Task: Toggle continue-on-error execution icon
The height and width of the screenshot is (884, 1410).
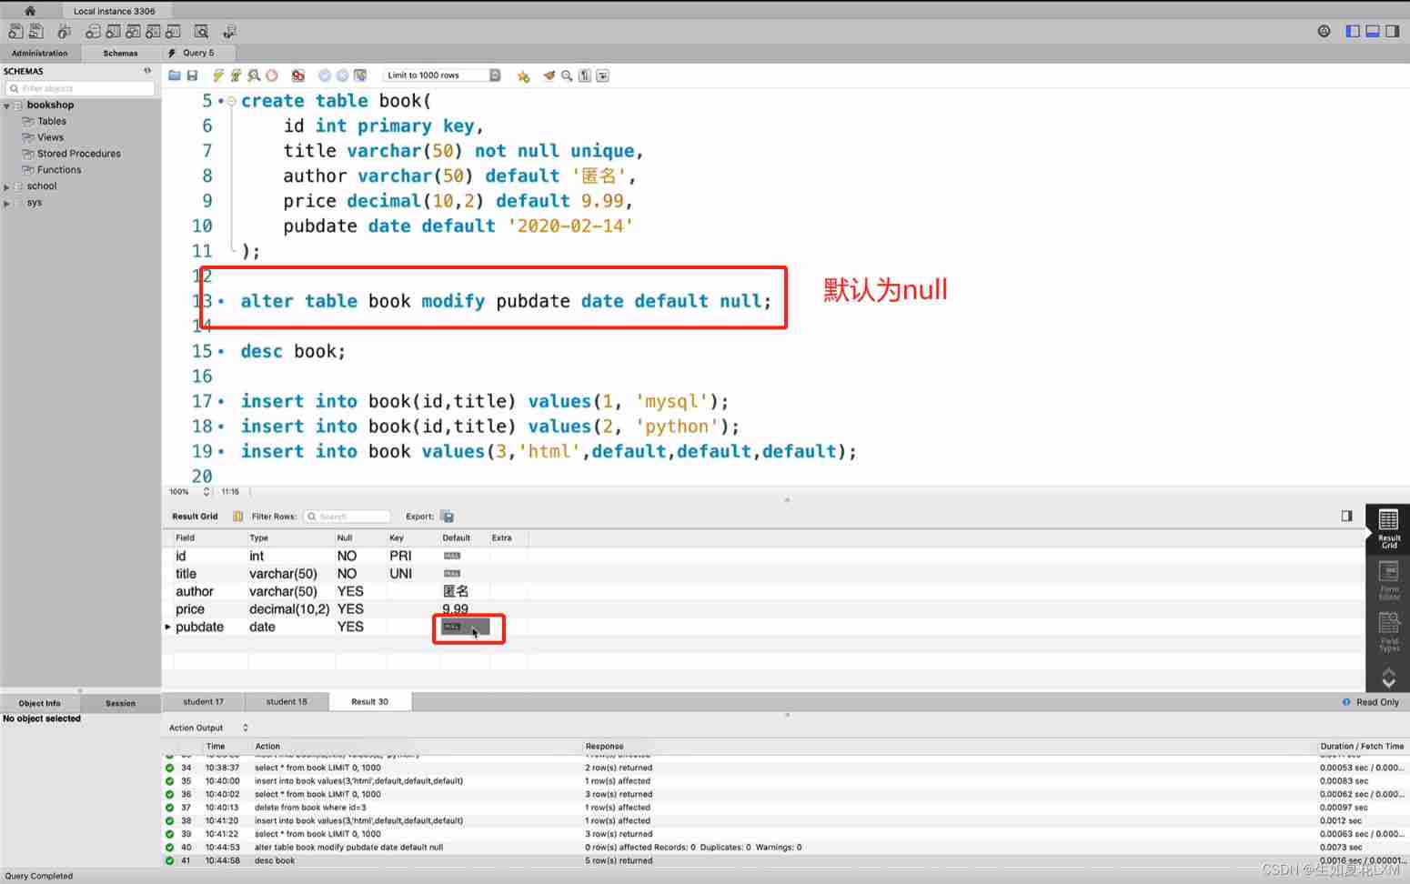Action: [x=297, y=75]
